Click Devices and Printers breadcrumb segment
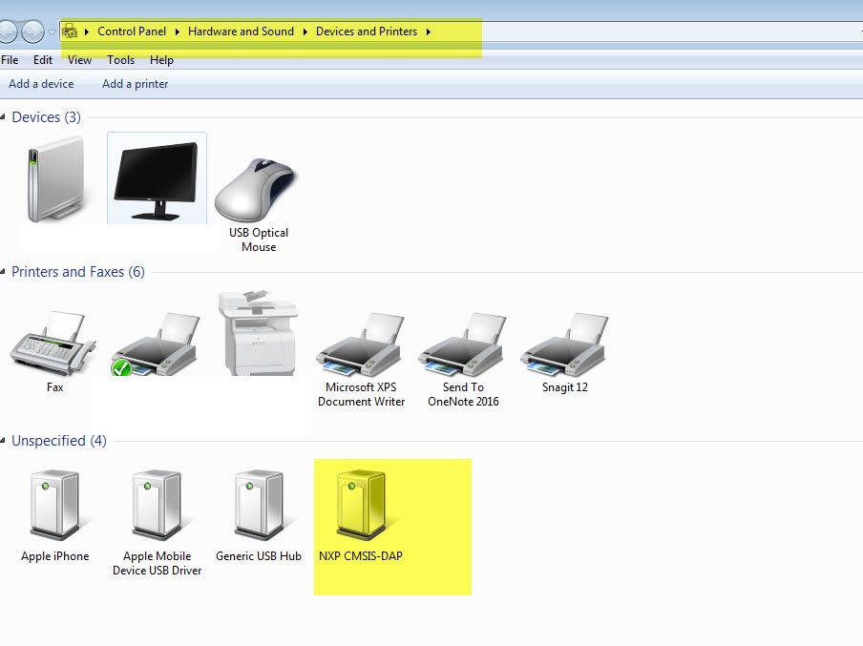Screen dimensions: 863x646 pos(366,31)
